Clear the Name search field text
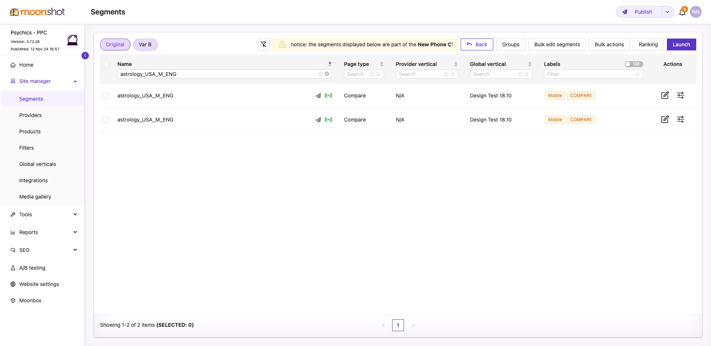Screen dimensions: 711x346 pyautogui.click(x=327, y=74)
